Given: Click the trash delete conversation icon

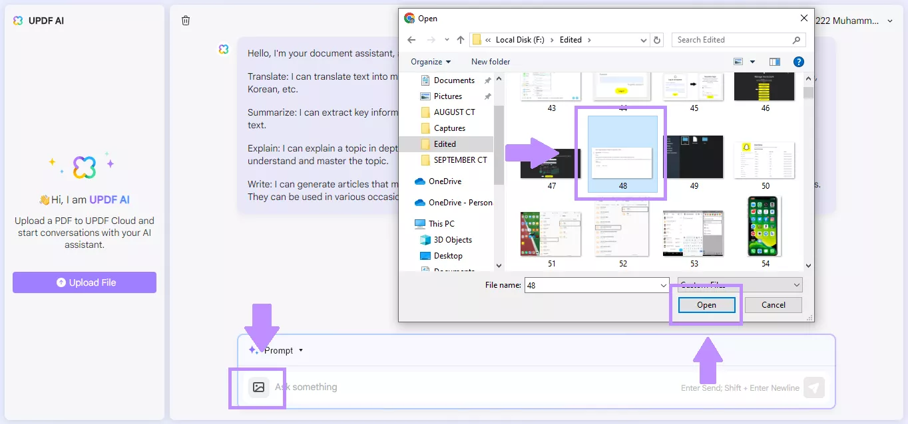Looking at the screenshot, I should pyautogui.click(x=186, y=21).
